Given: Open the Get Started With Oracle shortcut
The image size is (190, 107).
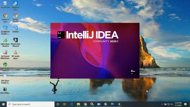Looking at the screenshot, I should [5, 54].
